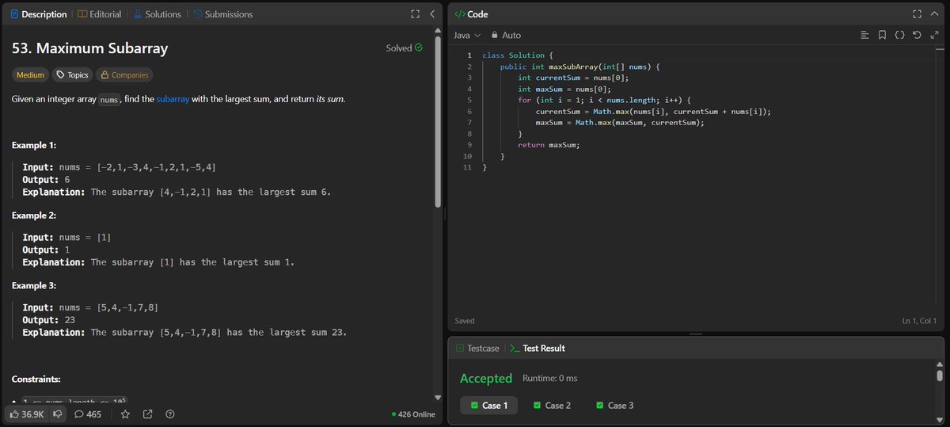Screen dimensions: 950x427
Task: Switch to the Testcase tab
Action: tap(477, 348)
